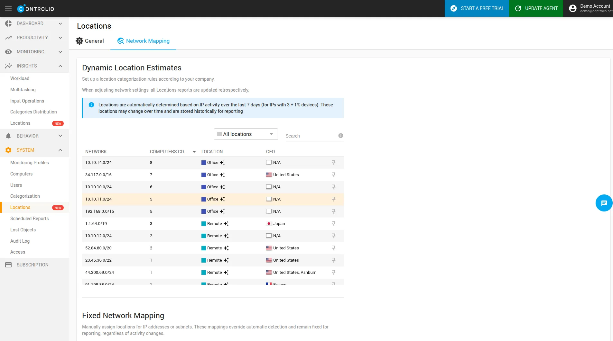Click the Monitoring eye icon
Image resolution: width=613 pixels, height=341 pixels.
tap(8, 52)
